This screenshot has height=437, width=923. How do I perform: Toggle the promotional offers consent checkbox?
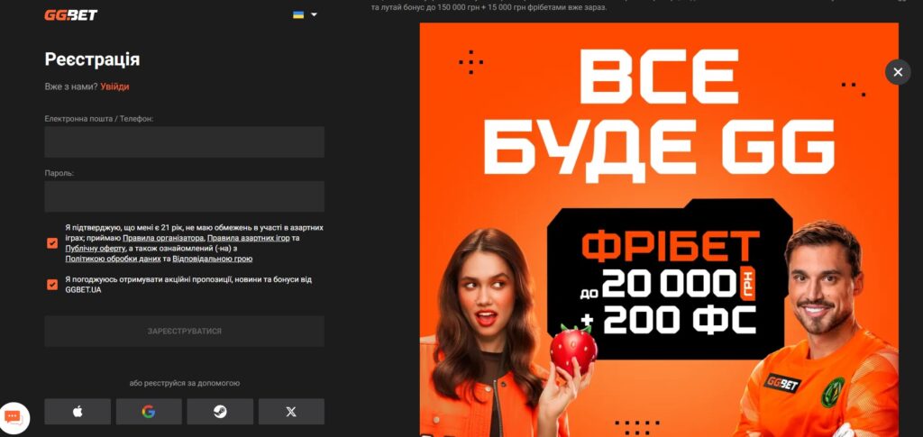point(52,285)
